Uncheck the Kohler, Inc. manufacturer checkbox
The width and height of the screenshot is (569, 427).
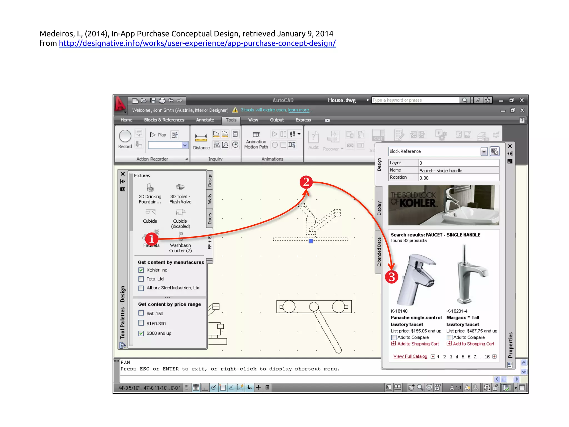141,270
